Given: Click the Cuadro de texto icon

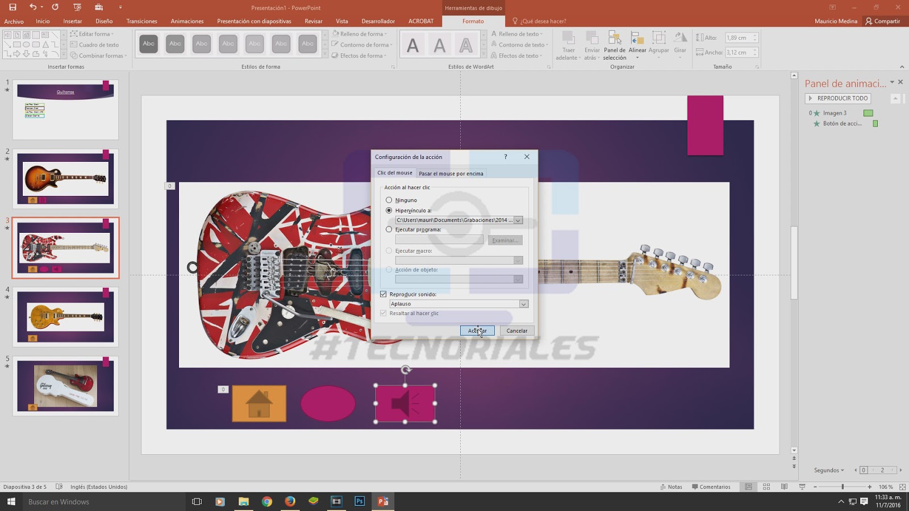Looking at the screenshot, I should [x=74, y=45].
